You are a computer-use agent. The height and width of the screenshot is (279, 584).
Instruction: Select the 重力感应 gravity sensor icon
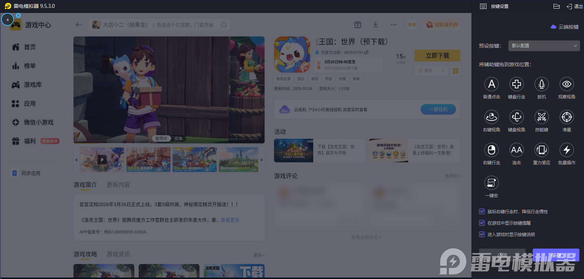tap(542, 150)
